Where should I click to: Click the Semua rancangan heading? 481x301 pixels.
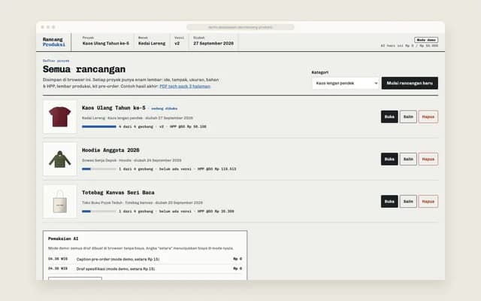pos(84,69)
